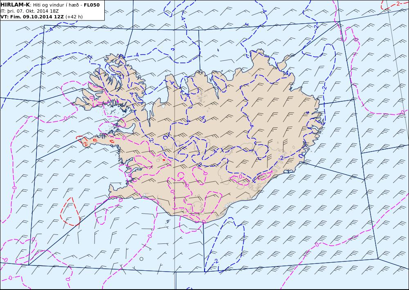Click the 'IT: þri. 07. Okt. 2014 18Z' line
The height and width of the screenshot is (290, 409).
click(29, 11)
